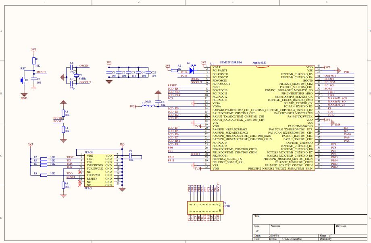Click the OSCOUT net label beside C7
This screenshot has width=371, height=243.
85,82
